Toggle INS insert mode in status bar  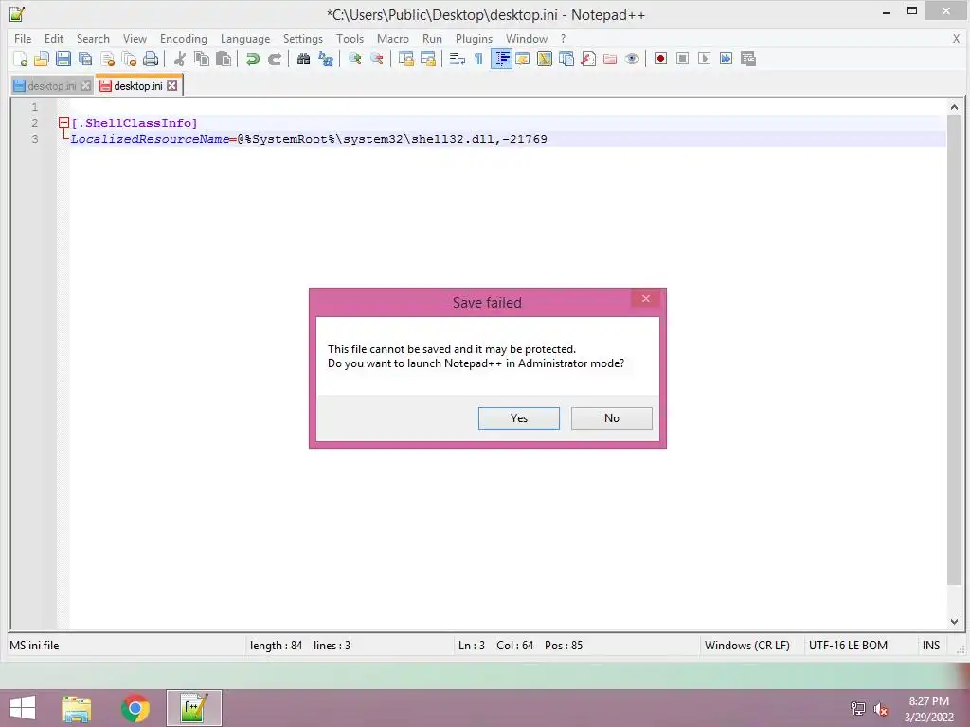pos(930,646)
